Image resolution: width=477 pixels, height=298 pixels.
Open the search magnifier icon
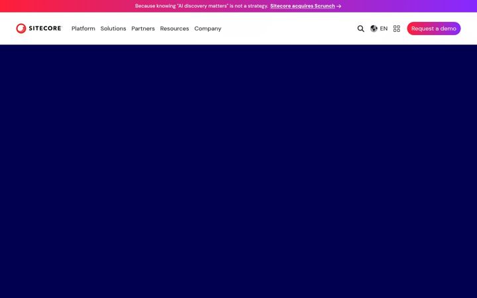[x=360, y=28]
